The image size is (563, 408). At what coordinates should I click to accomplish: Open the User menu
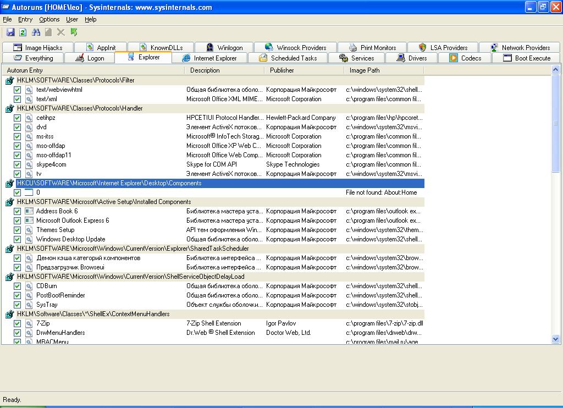(72, 19)
